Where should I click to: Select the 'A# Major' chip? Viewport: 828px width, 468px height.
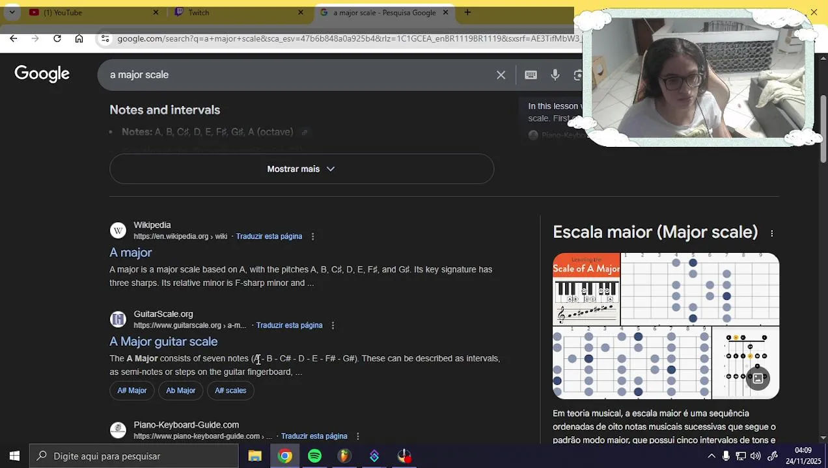coord(132,391)
